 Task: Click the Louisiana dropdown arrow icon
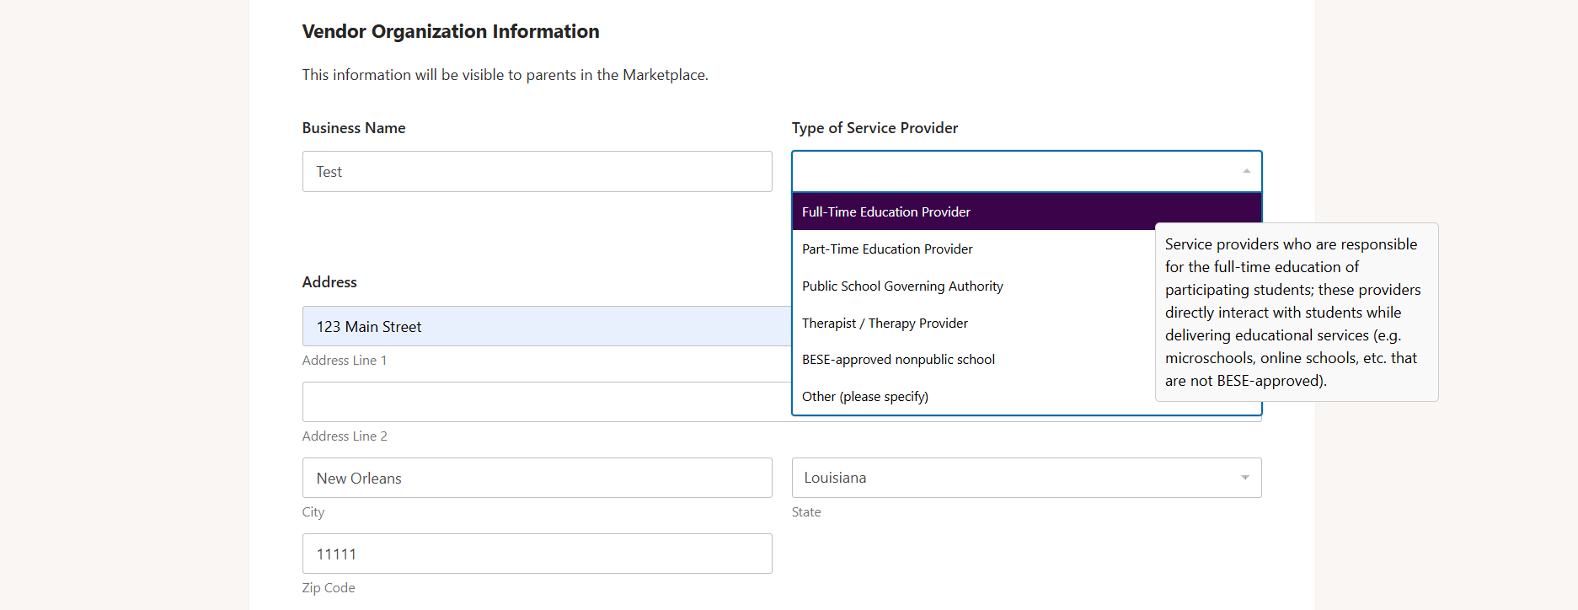(x=1244, y=478)
